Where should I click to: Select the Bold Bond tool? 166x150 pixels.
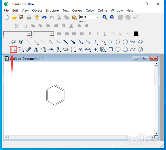(x=66, y=42)
